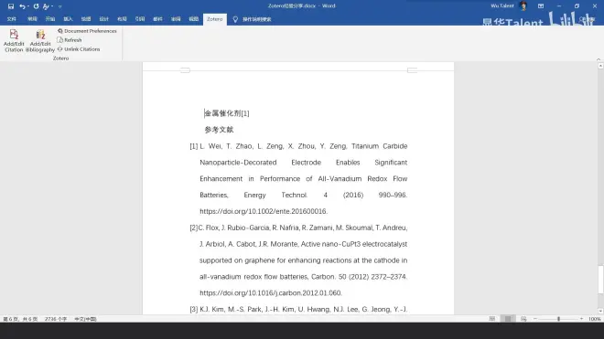Click the citation [1] after 金属催化剂

[x=245, y=113]
